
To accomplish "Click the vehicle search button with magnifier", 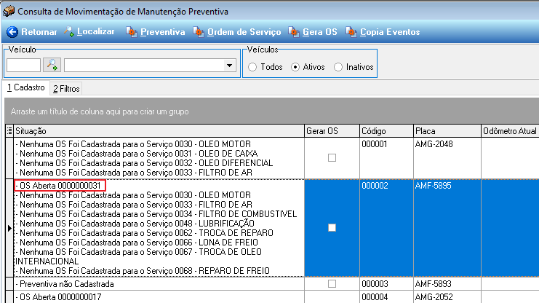I will click(x=52, y=65).
